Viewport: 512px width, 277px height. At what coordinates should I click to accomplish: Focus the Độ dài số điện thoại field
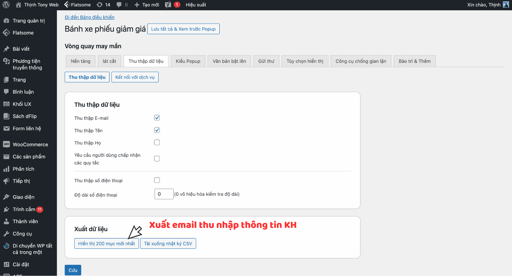click(164, 194)
